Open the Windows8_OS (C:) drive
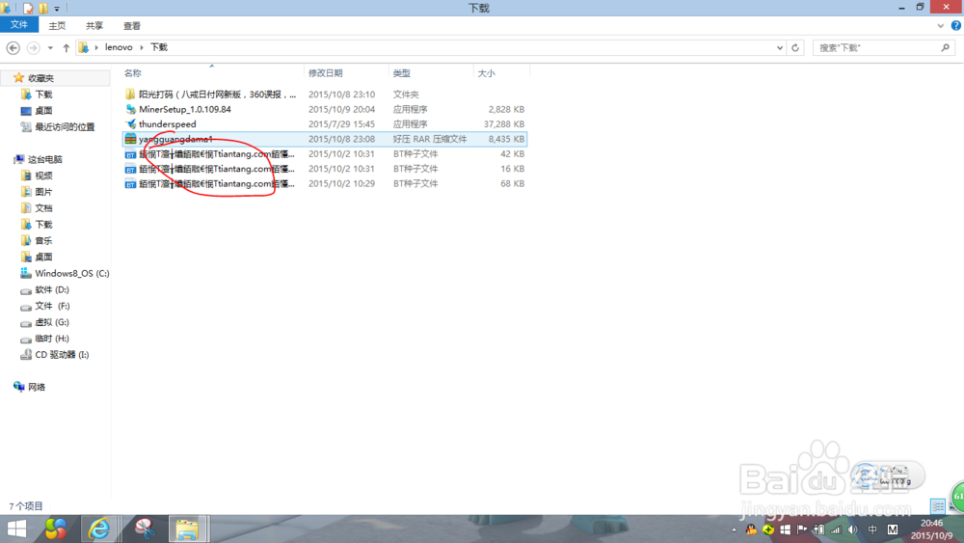The width and height of the screenshot is (964, 543). point(71,273)
